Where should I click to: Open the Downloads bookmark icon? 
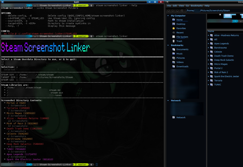pos(174,66)
